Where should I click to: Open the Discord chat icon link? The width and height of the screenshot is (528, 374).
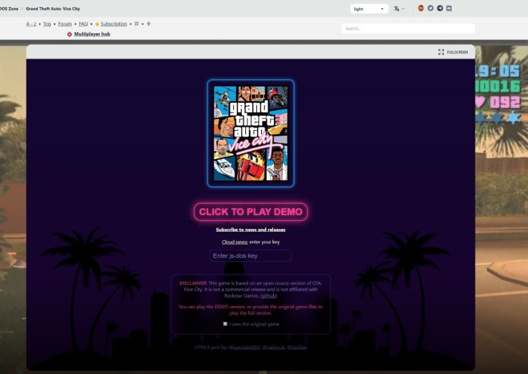(x=449, y=8)
